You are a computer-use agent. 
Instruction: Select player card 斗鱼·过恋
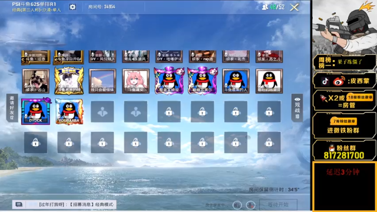coord(35,57)
